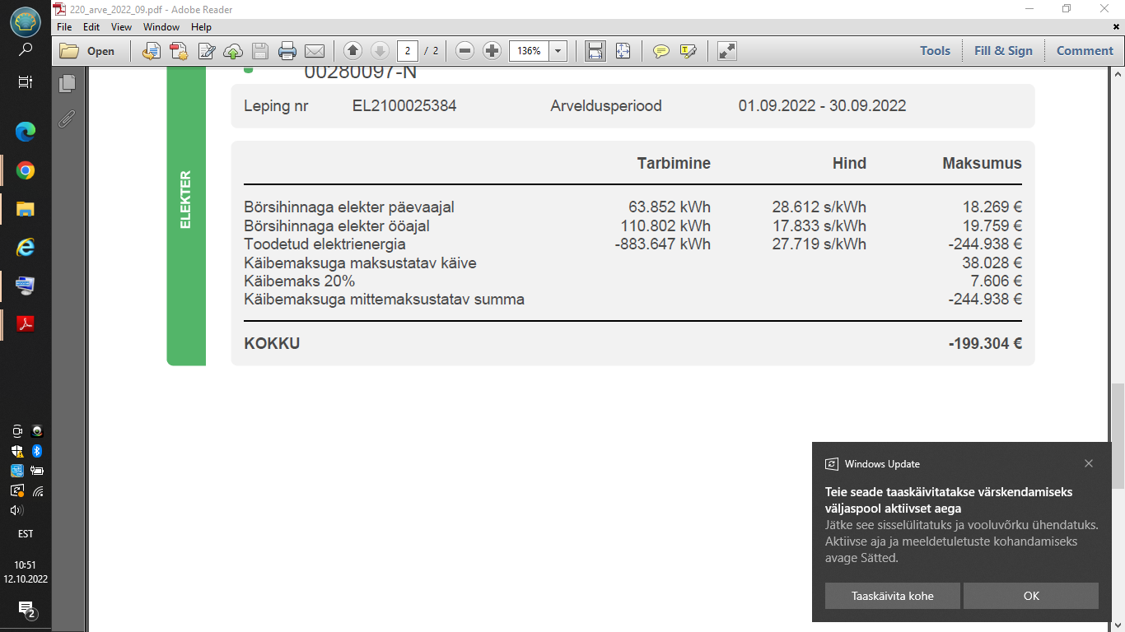This screenshot has height=632, width=1125.
Task: Click the Send by email envelope icon
Action: [x=314, y=51]
